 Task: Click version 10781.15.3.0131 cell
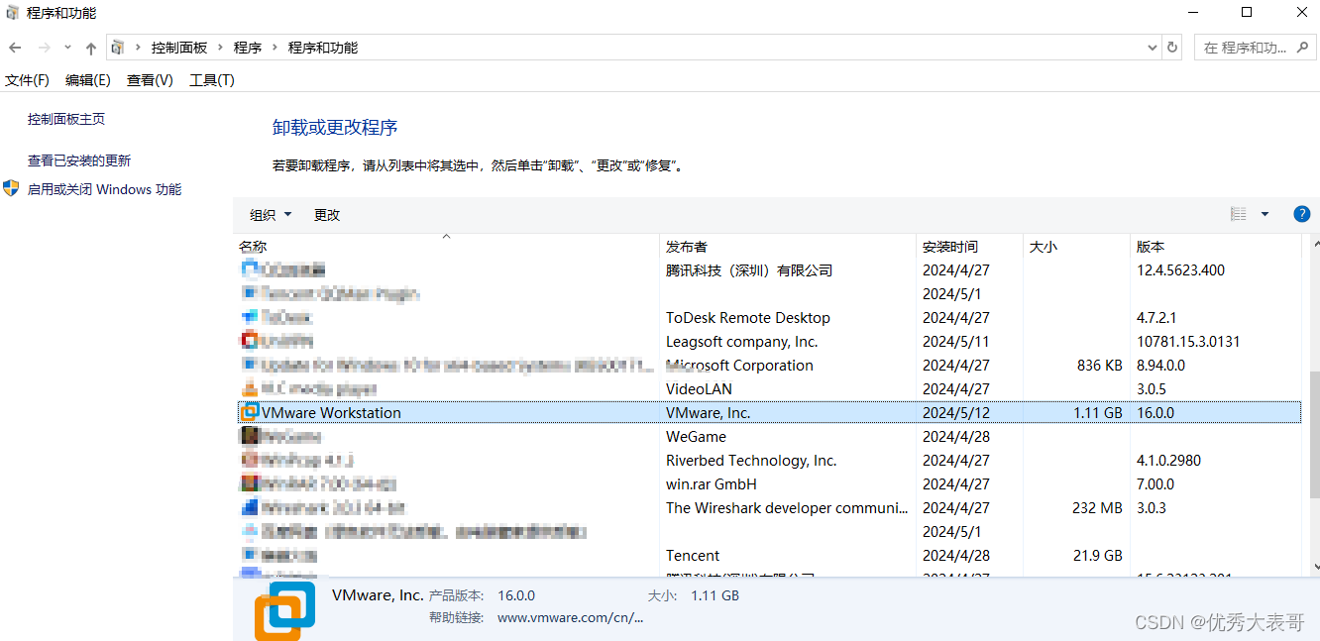pos(1188,342)
